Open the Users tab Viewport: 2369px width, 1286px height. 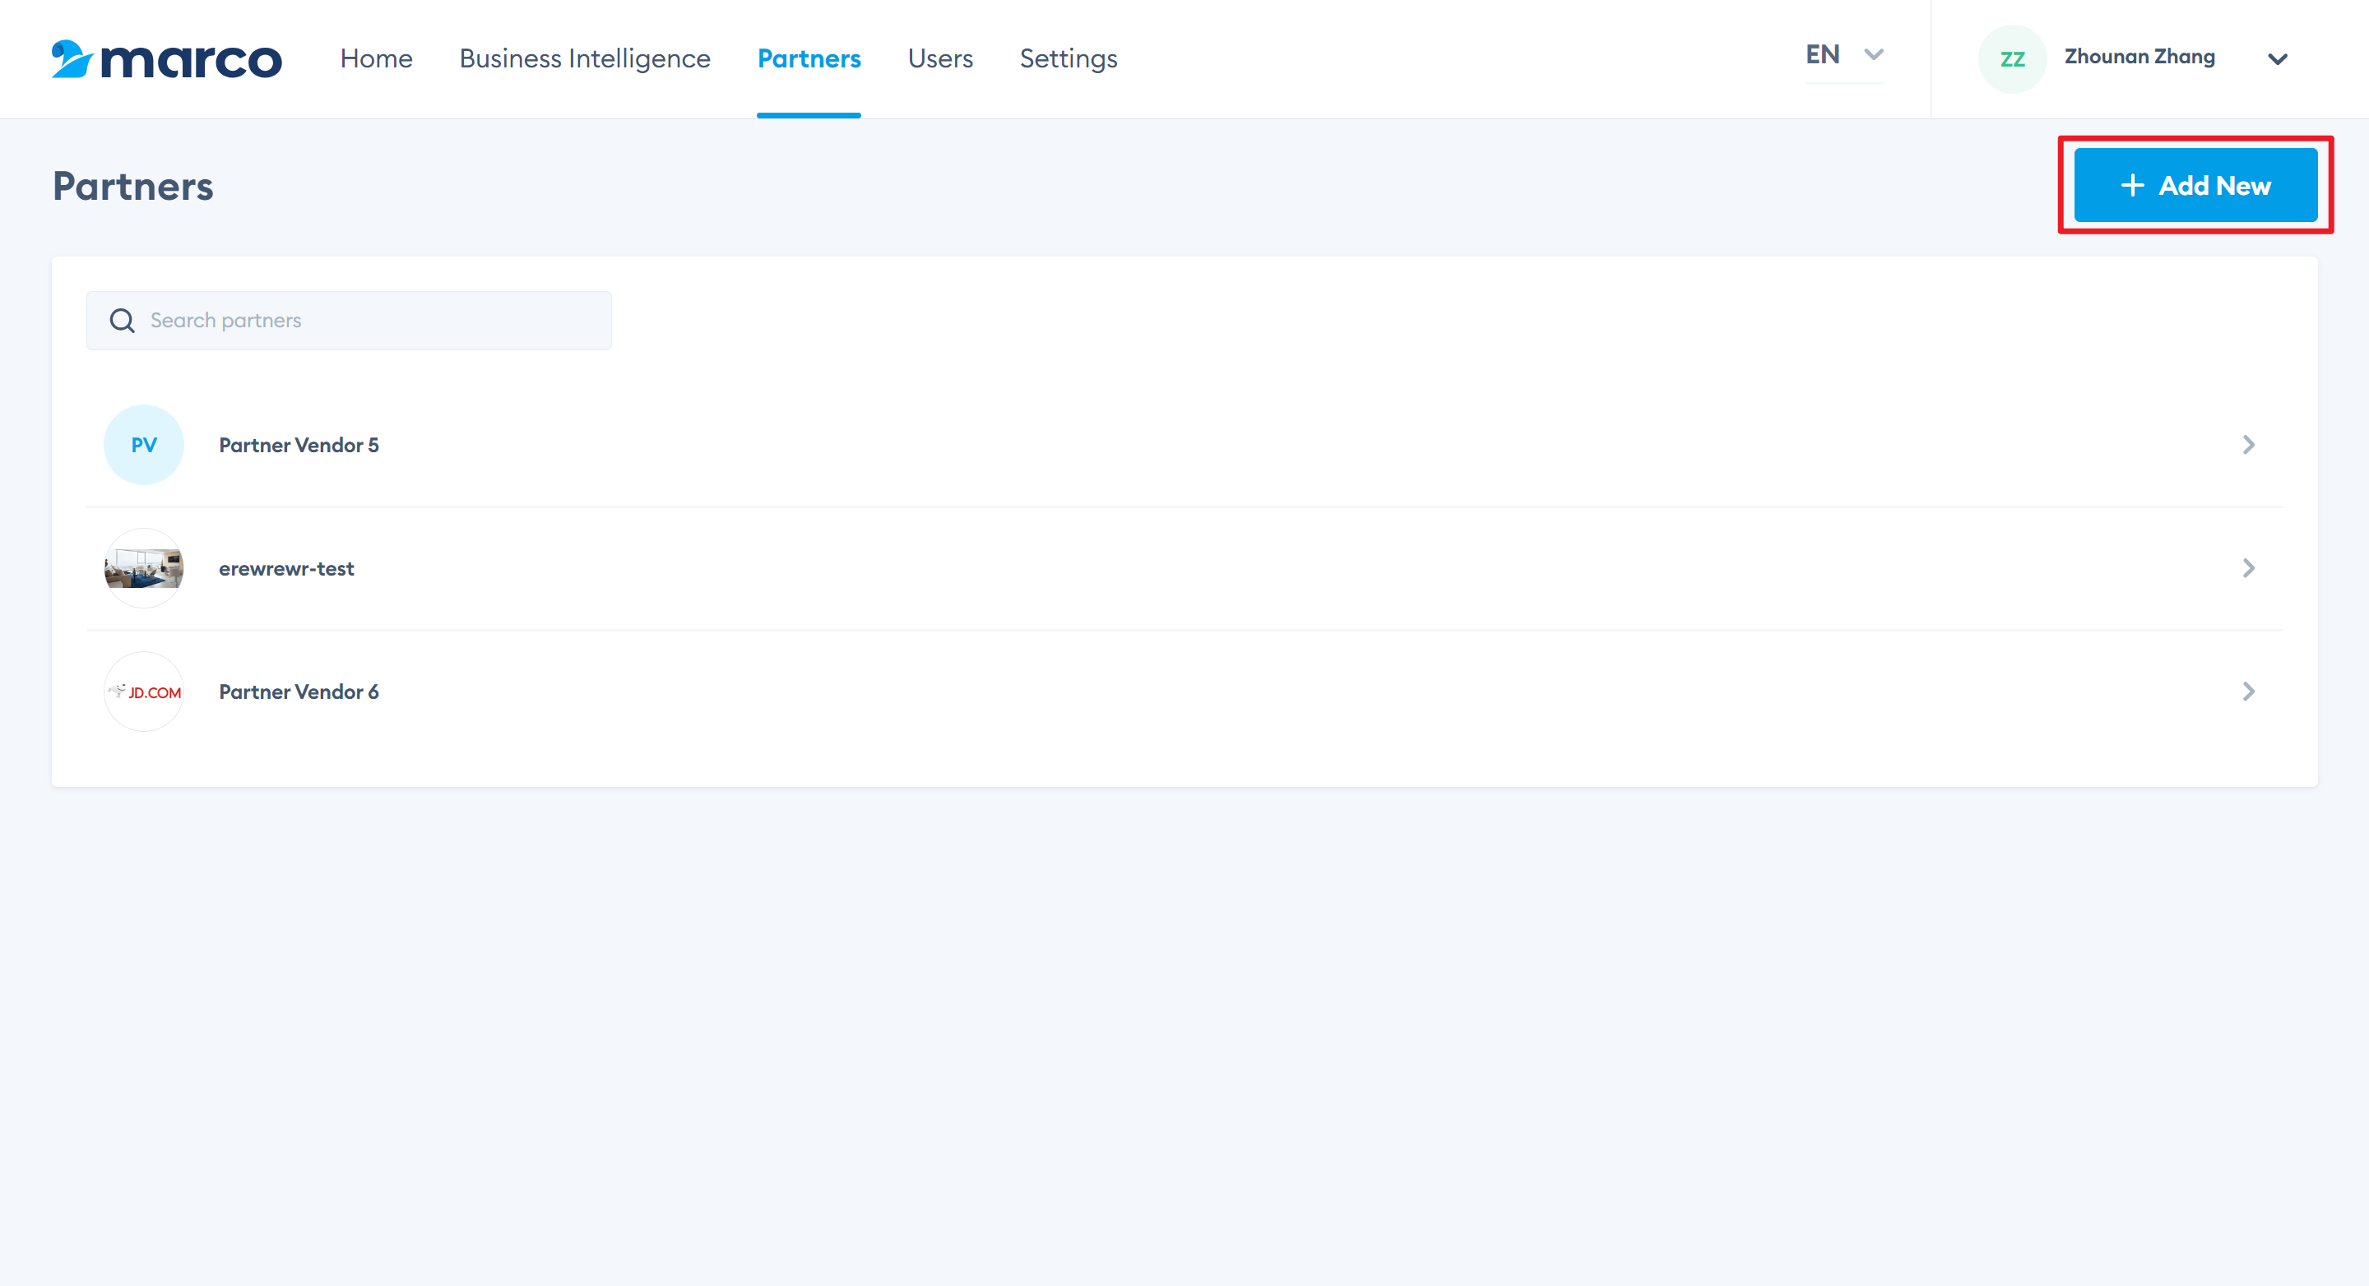point(940,59)
